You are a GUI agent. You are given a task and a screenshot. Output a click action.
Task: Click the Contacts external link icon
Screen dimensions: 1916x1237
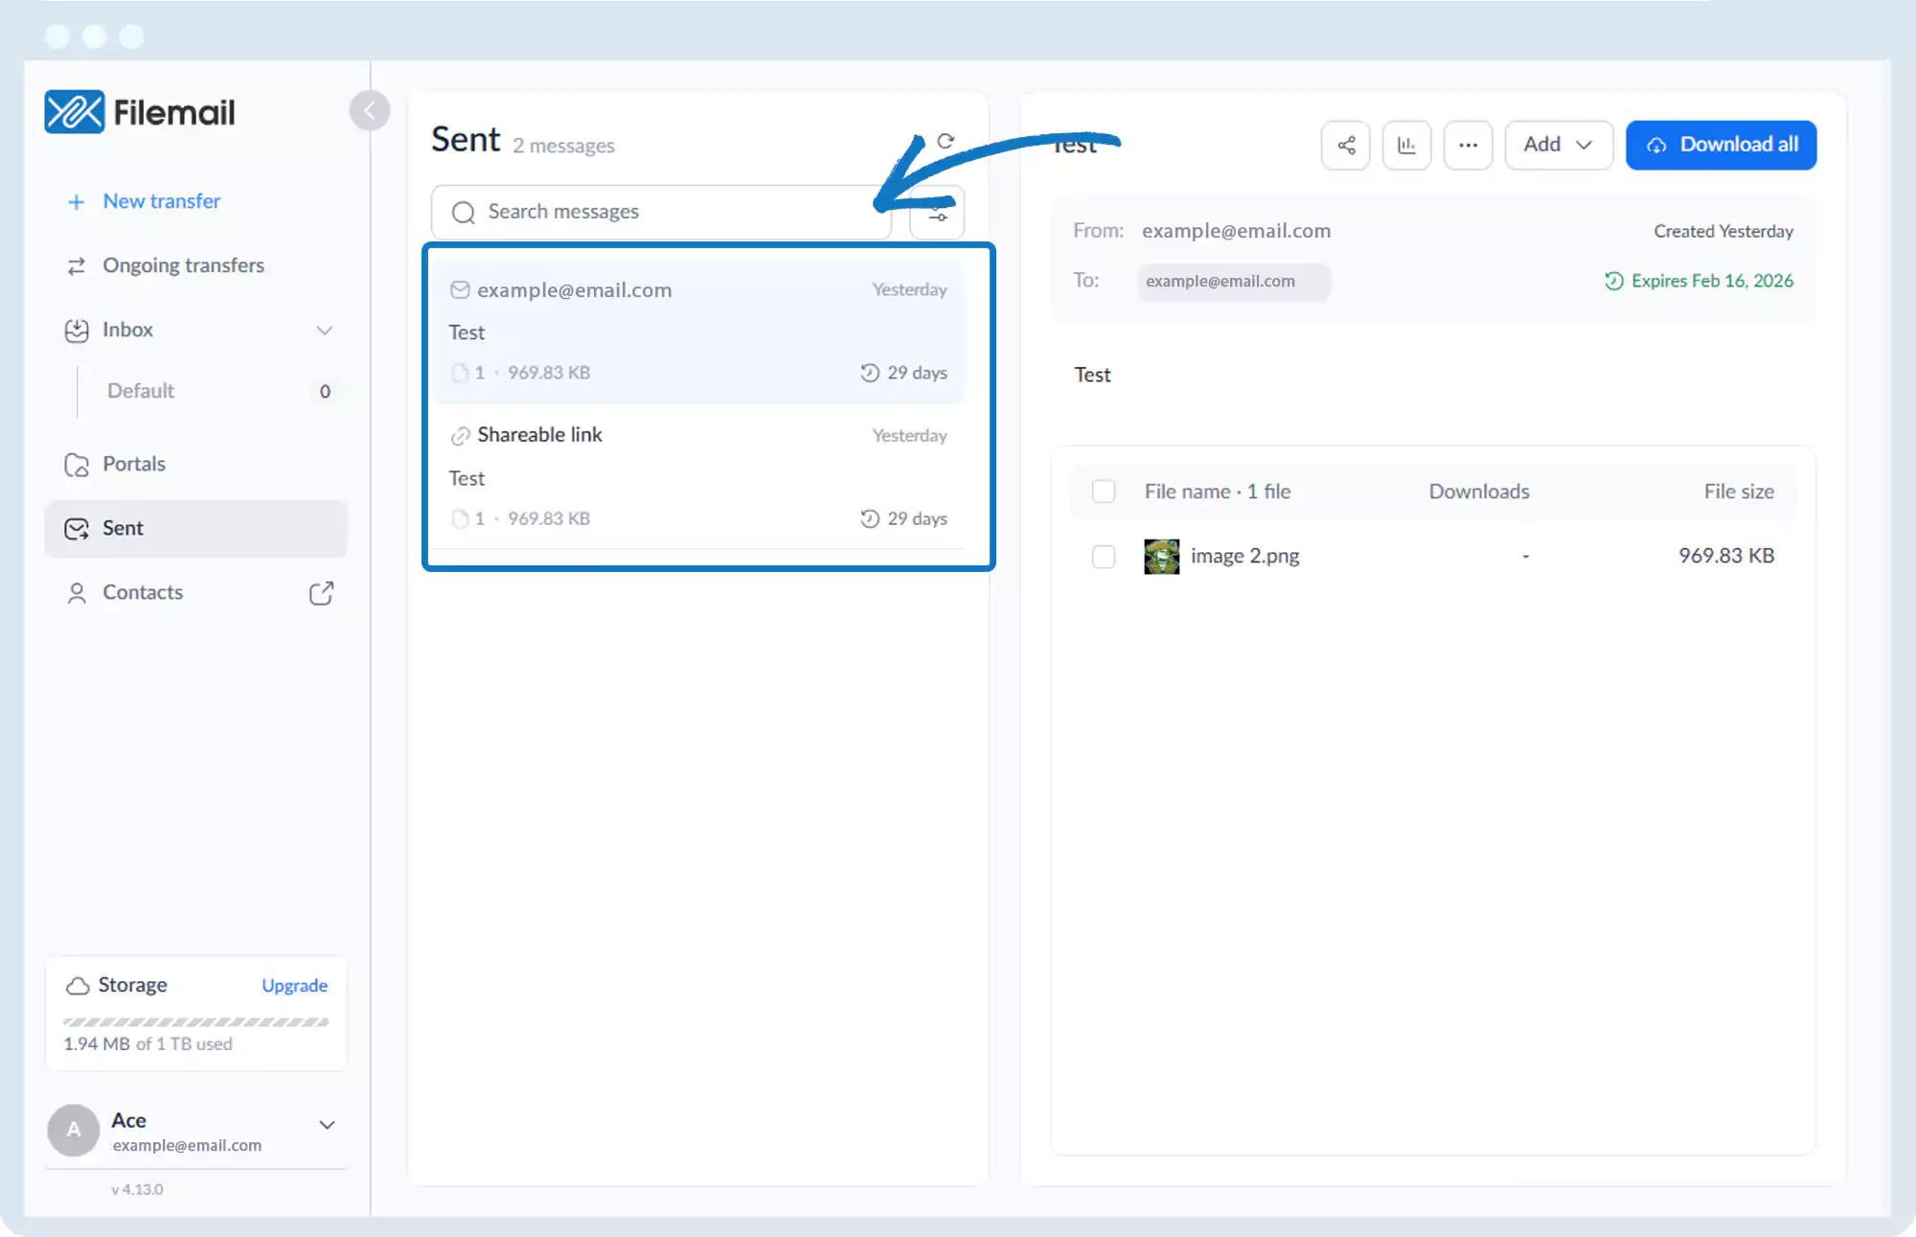(321, 593)
